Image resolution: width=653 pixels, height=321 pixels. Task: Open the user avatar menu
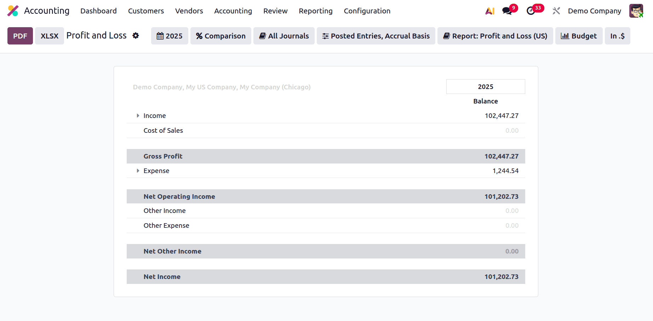point(636,11)
